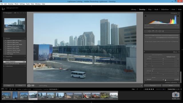Expand the Collections panel
The width and height of the screenshot is (183, 103).
click(4, 66)
